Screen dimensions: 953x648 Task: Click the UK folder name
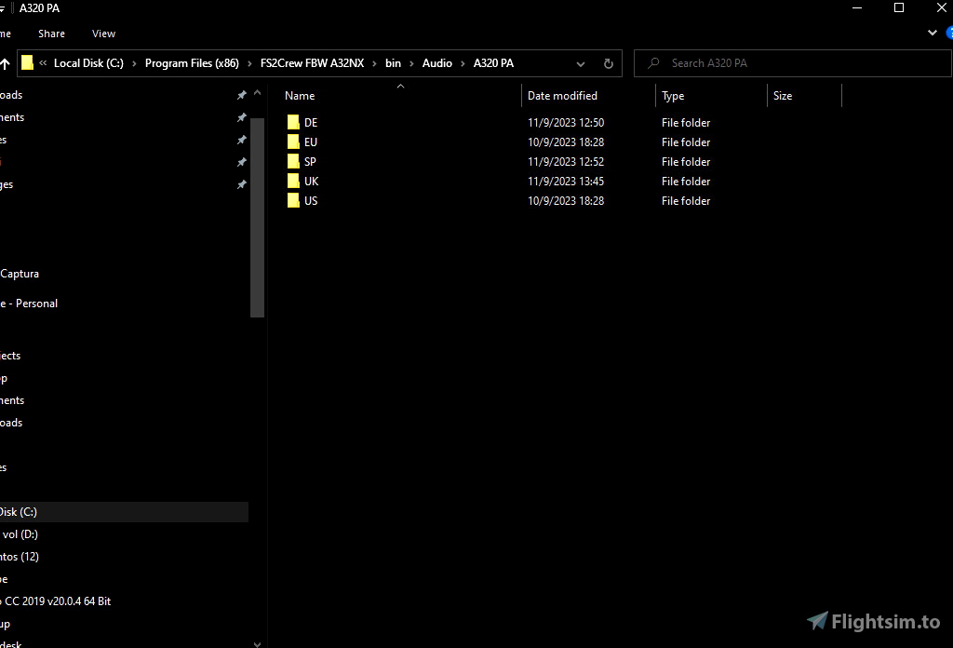tap(311, 182)
